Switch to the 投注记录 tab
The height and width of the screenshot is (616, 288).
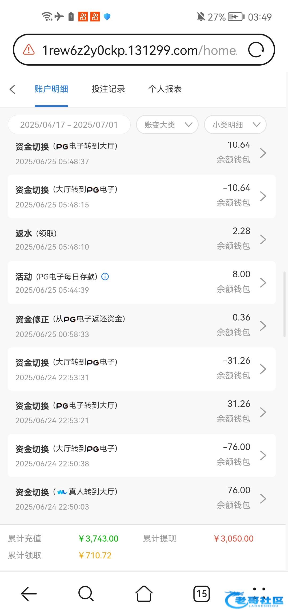click(x=108, y=89)
